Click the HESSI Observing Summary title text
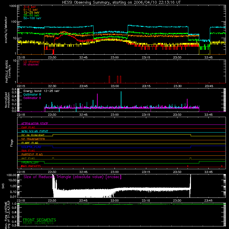 121,3
